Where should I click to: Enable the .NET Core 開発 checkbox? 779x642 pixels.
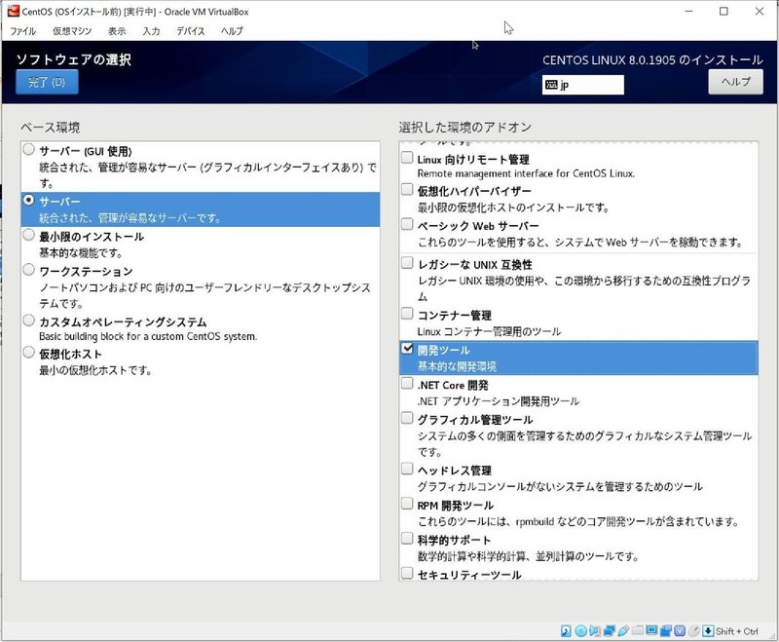407,383
